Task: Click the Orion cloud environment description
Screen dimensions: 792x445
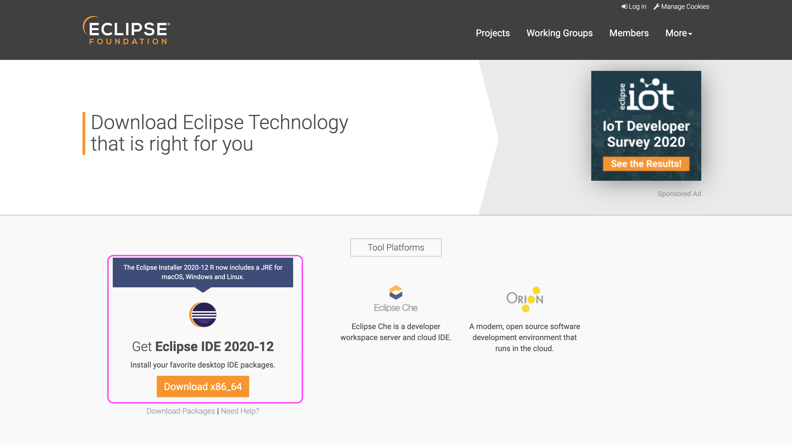Action: [x=524, y=337]
